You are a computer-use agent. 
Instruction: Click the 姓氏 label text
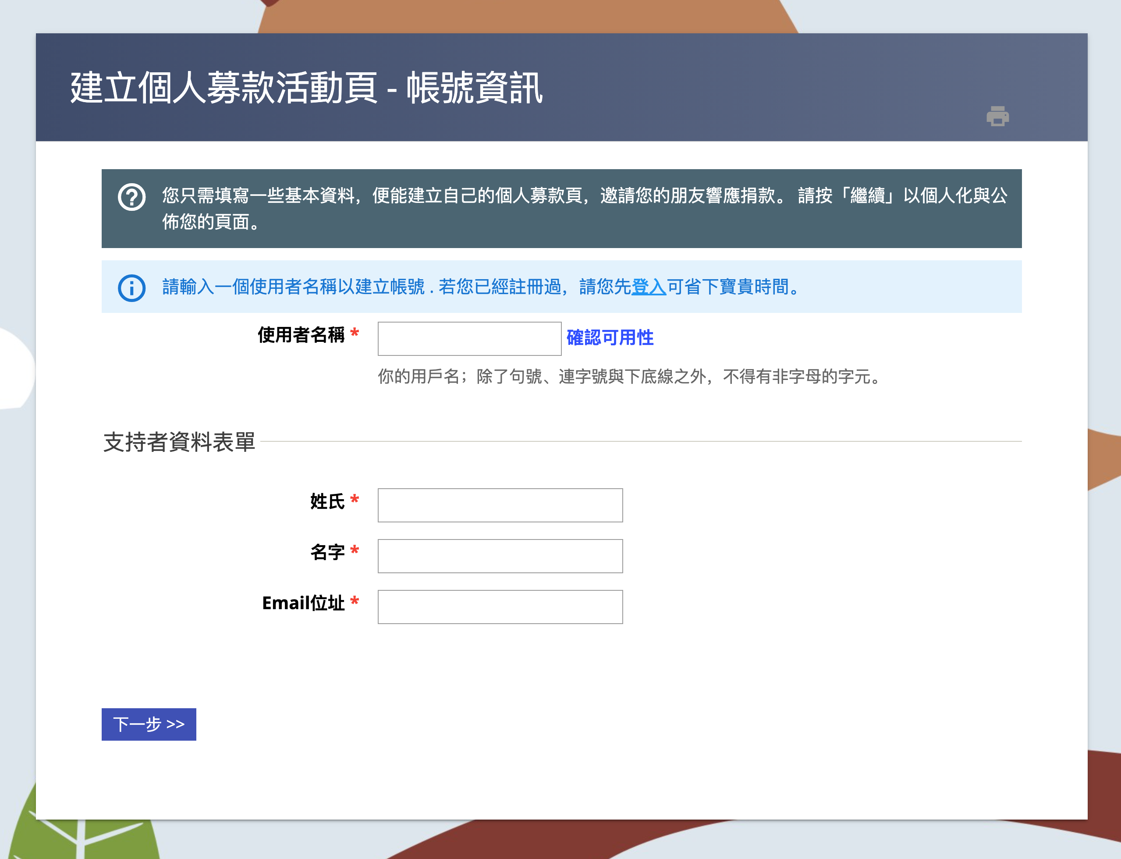tap(328, 501)
